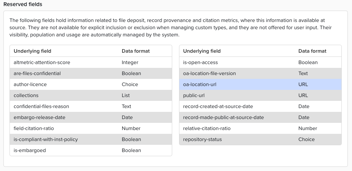
Task: Click Underlying field header above altmetric-attention-score
Action: [32, 51]
